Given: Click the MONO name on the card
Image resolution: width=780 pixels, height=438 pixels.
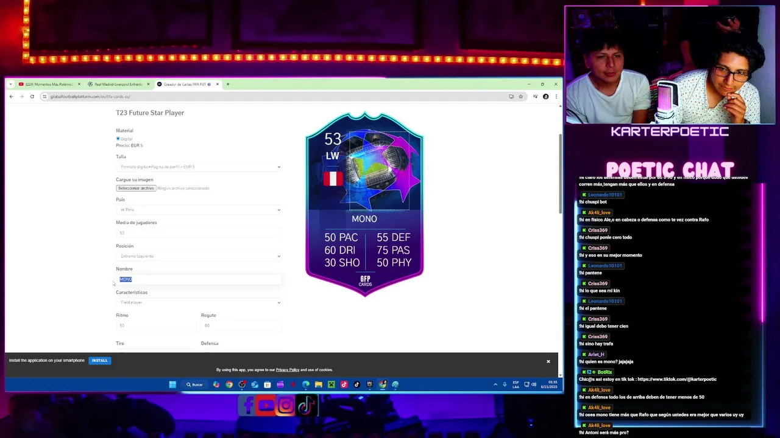Looking at the screenshot, I should click(364, 219).
